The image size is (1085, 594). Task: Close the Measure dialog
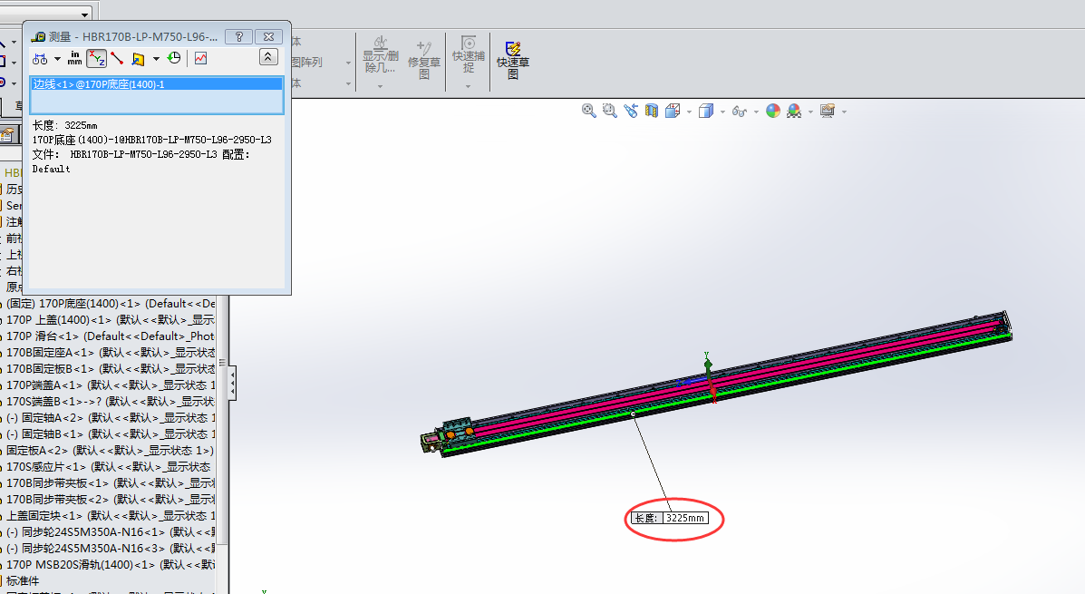click(x=268, y=36)
